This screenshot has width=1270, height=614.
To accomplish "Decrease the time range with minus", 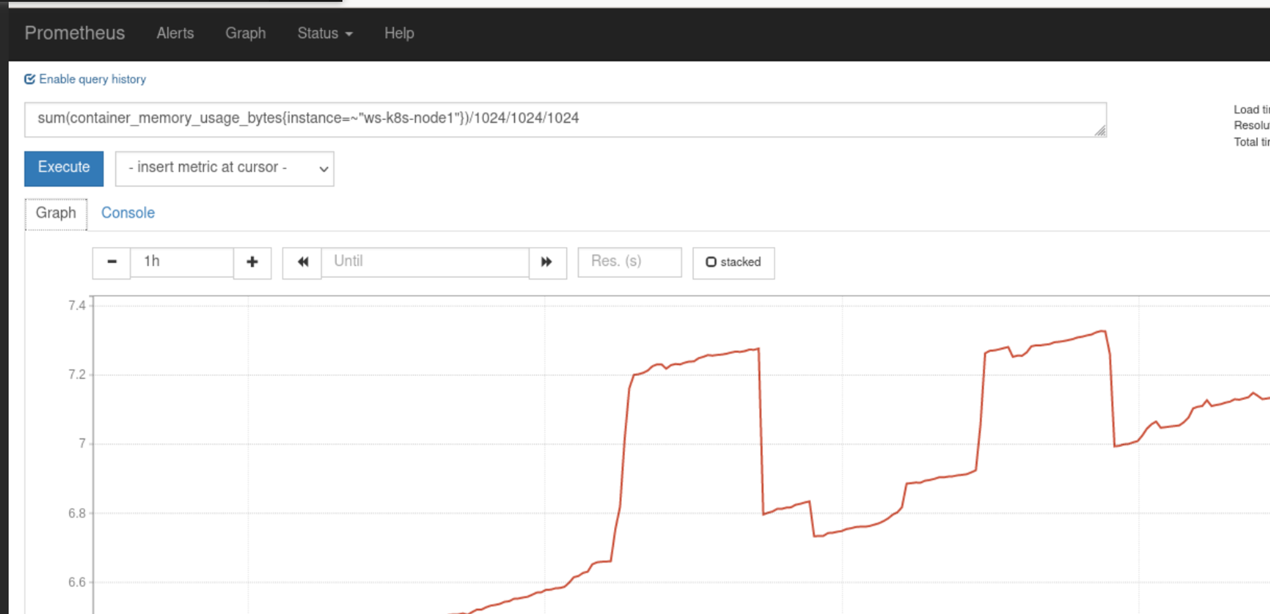I will [x=112, y=262].
